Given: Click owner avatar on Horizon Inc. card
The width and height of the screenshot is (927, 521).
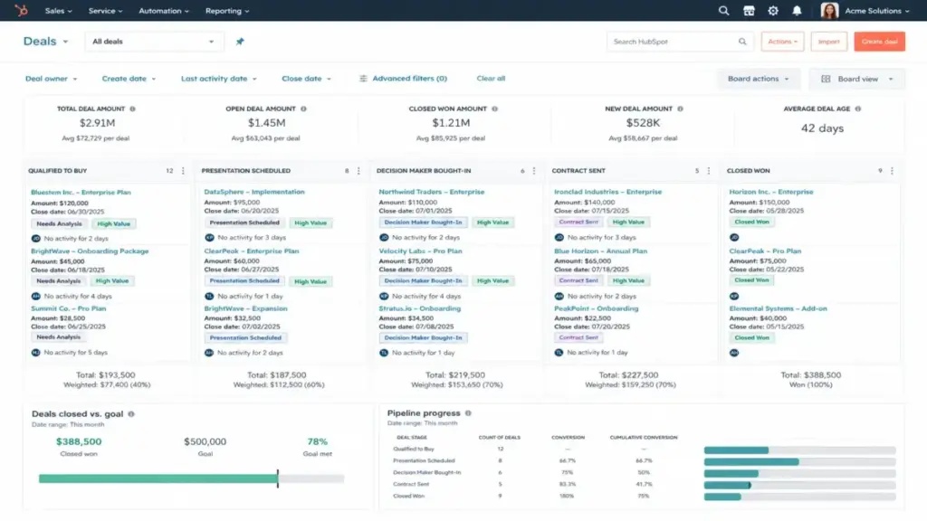Looking at the screenshot, I should [x=733, y=237].
